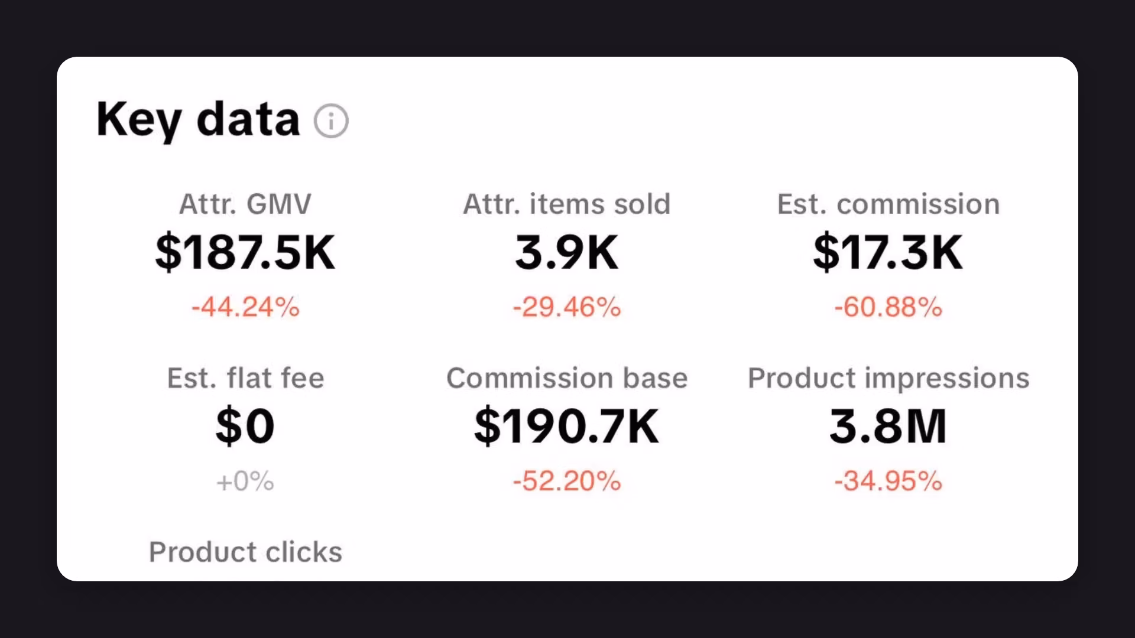Click the Key data info icon
Viewport: 1135px width, 638px height.
click(x=331, y=121)
